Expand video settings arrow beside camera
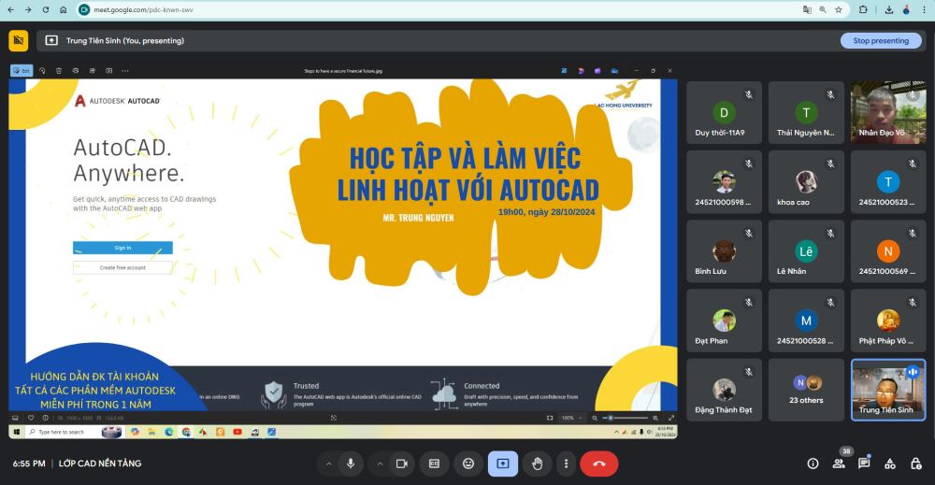Image resolution: width=935 pixels, height=485 pixels. (x=379, y=464)
